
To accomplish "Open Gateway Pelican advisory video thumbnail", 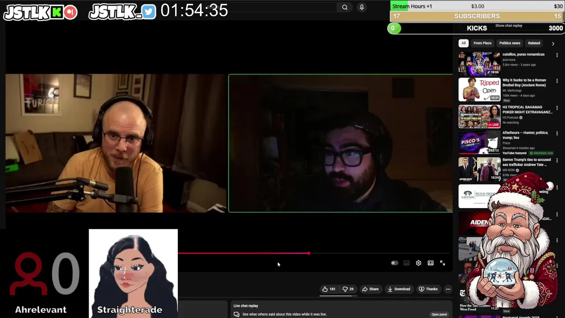I will [x=479, y=196].
